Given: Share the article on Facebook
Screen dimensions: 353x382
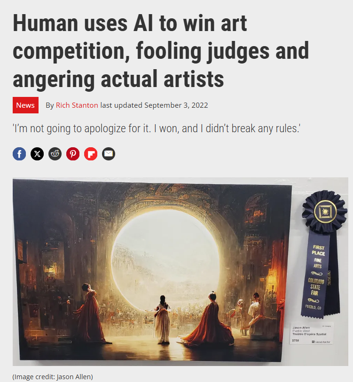Looking at the screenshot, I should [x=19, y=154].
